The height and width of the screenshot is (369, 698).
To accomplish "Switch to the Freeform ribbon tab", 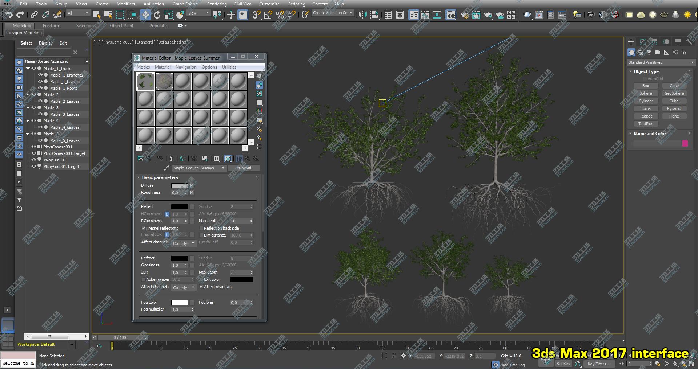I will click(51, 26).
